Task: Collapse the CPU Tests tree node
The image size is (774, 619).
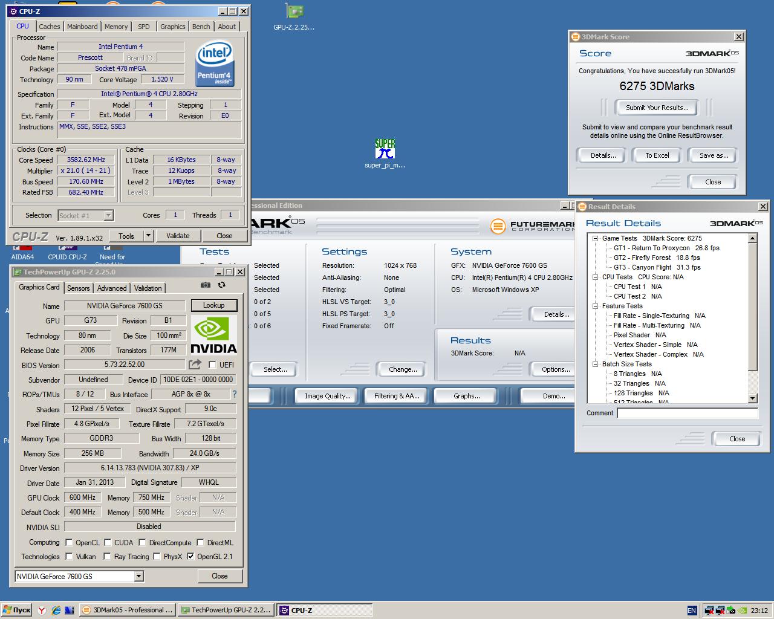Action: tap(596, 277)
